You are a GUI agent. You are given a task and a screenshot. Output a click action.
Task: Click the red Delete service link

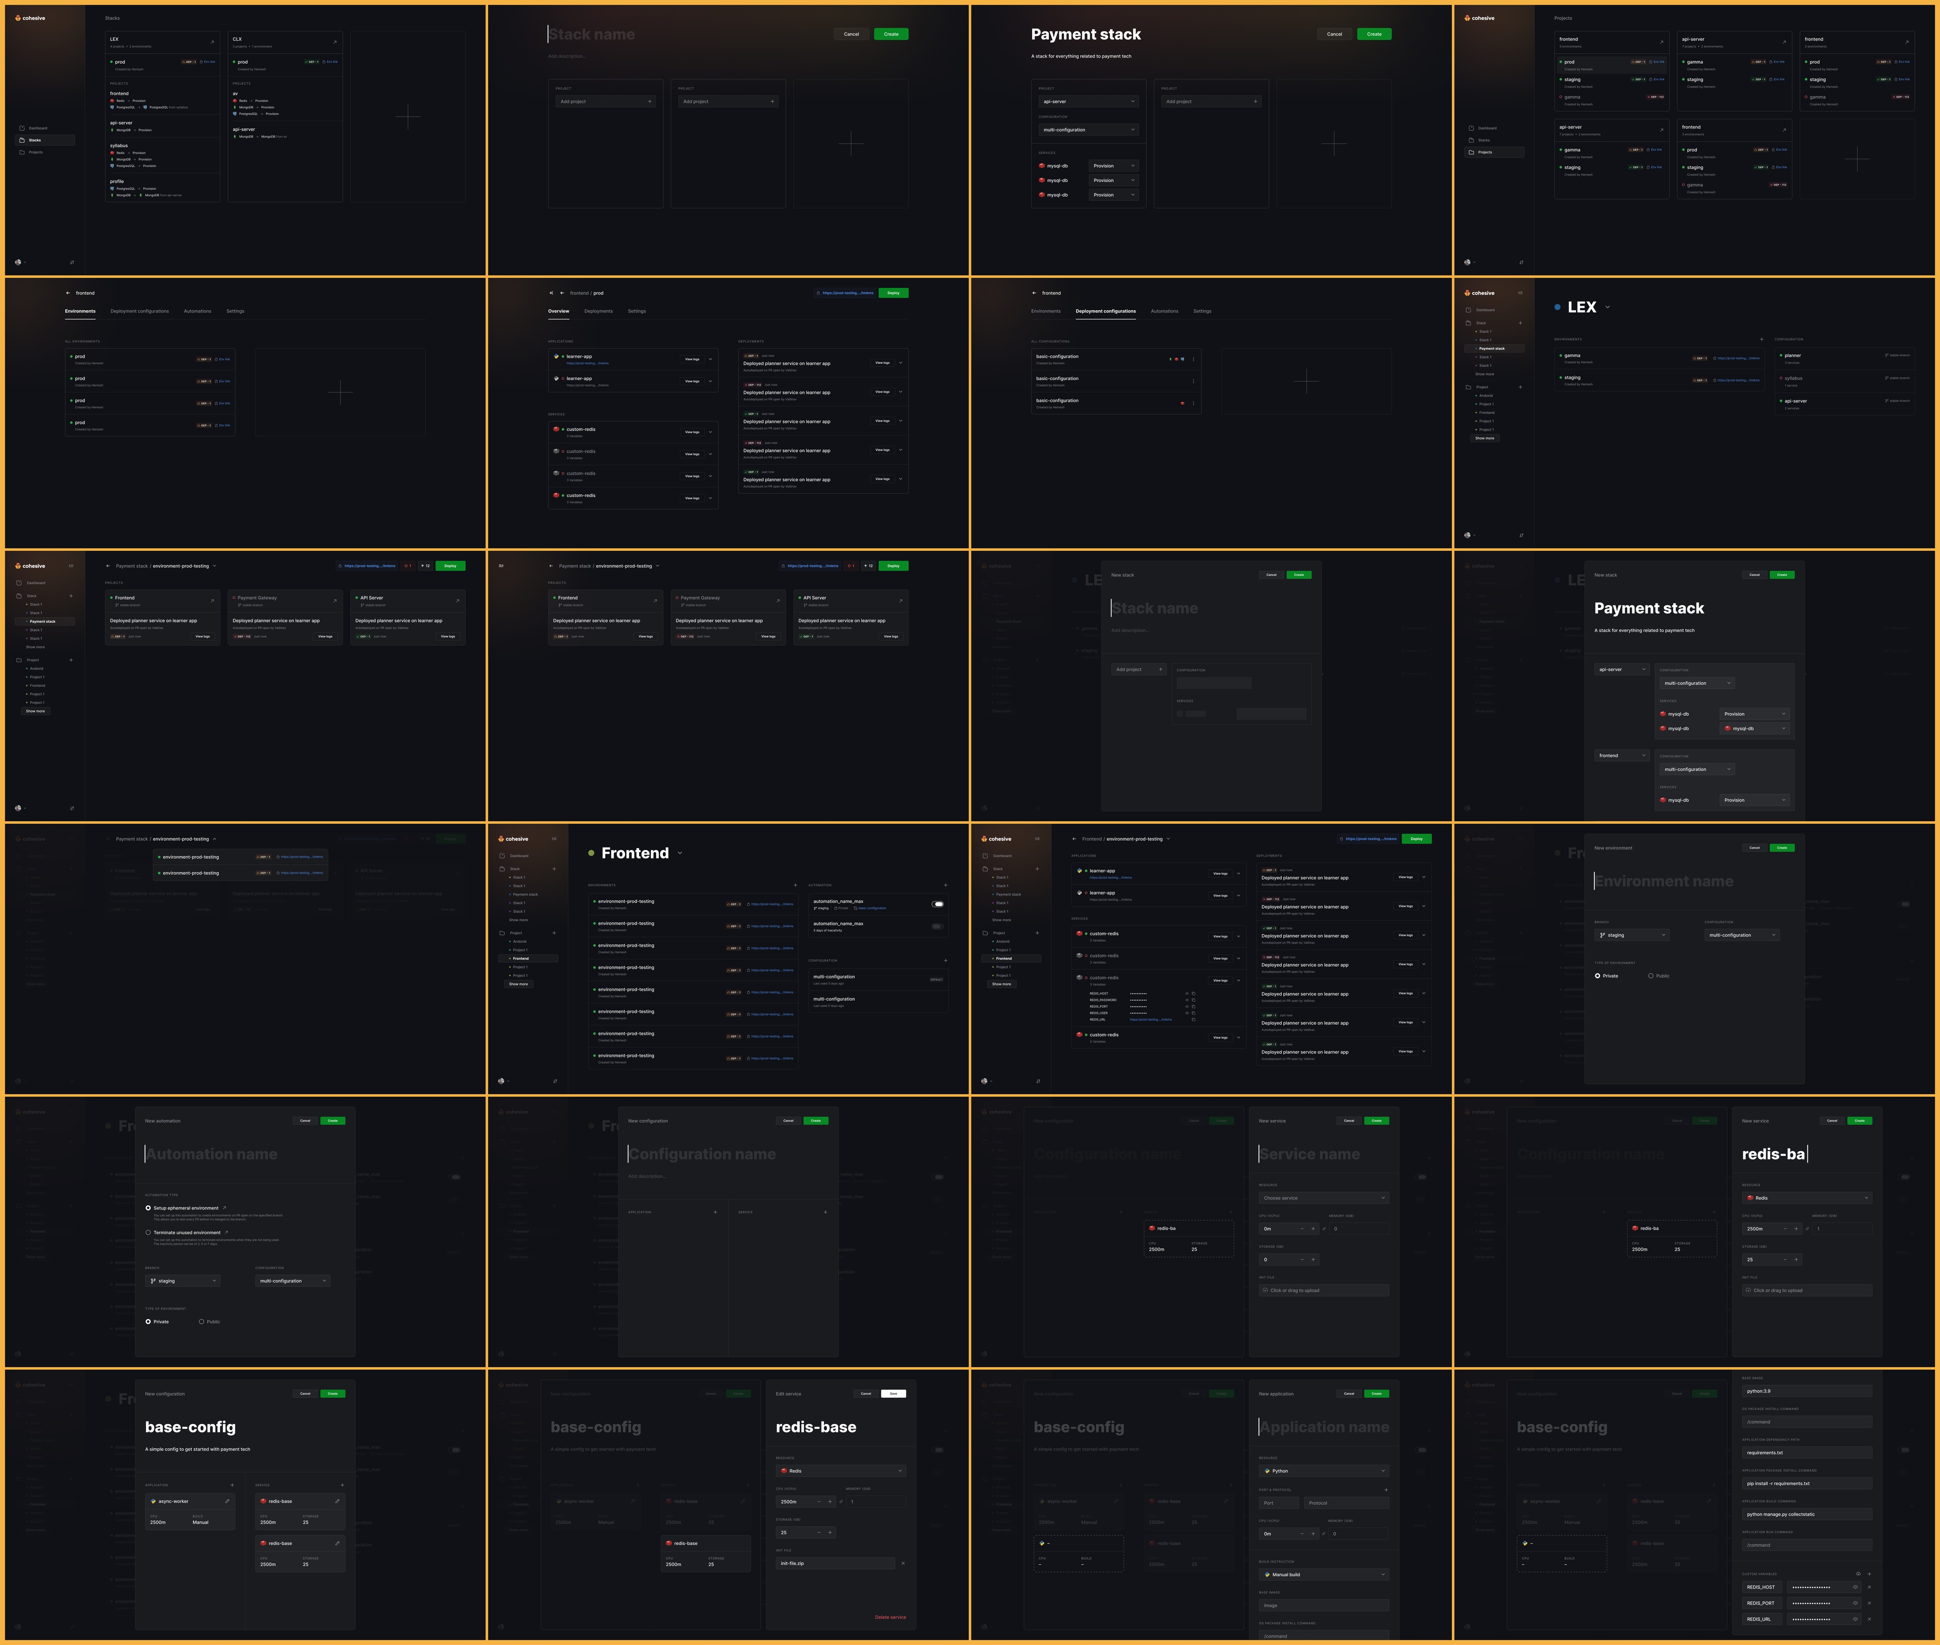pos(889,1618)
